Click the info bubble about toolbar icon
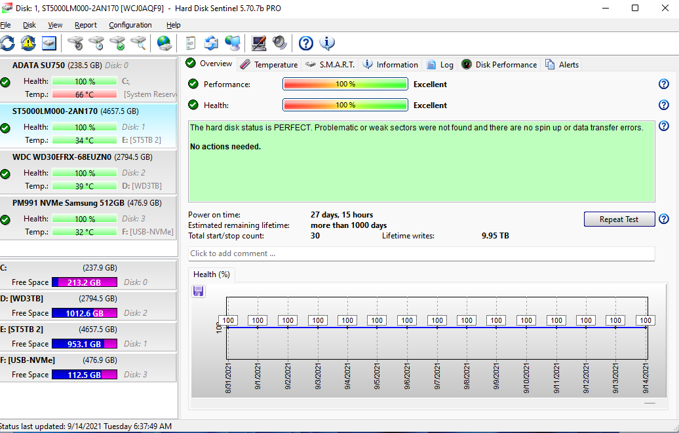This screenshot has width=679, height=433. 327,43
